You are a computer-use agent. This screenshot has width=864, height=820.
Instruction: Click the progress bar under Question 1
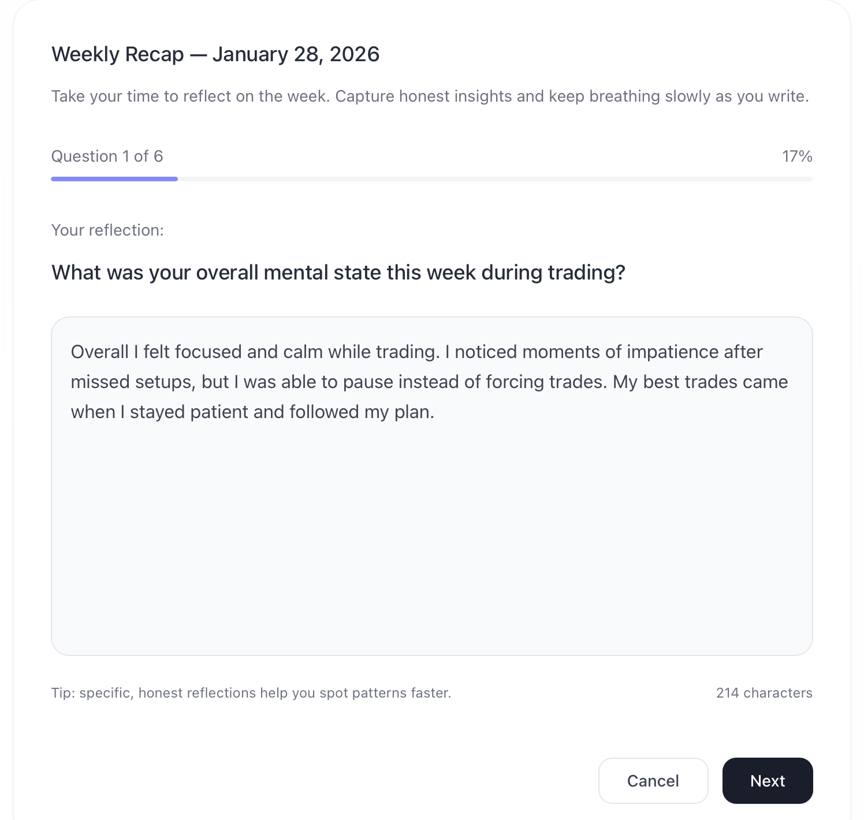click(431, 178)
